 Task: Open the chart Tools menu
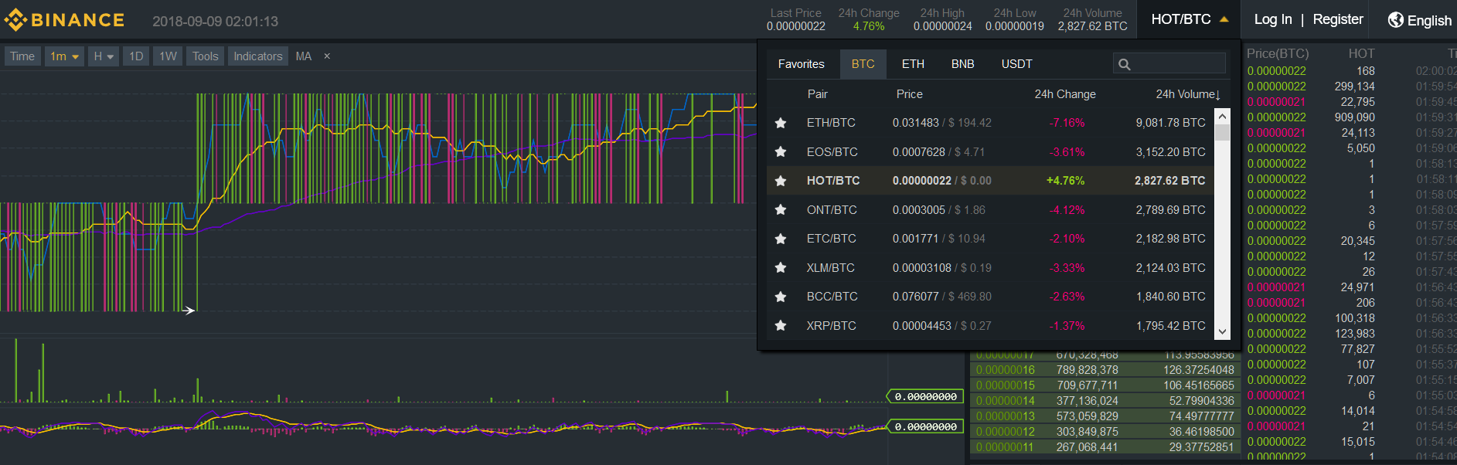click(x=205, y=56)
